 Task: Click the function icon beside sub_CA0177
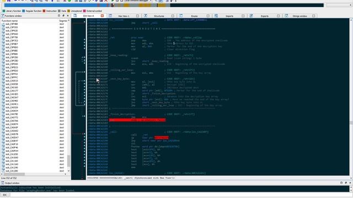pyautogui.click(x=3, y=91)
